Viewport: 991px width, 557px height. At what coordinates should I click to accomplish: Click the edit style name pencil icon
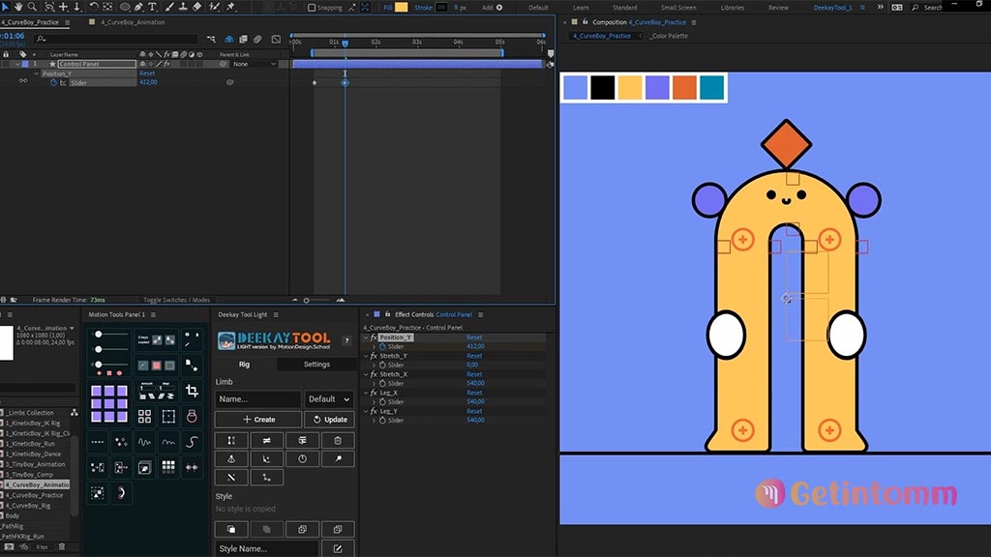tap(338, 548)
